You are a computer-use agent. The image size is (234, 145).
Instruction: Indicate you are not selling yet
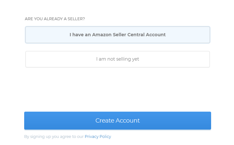[118, 59]
